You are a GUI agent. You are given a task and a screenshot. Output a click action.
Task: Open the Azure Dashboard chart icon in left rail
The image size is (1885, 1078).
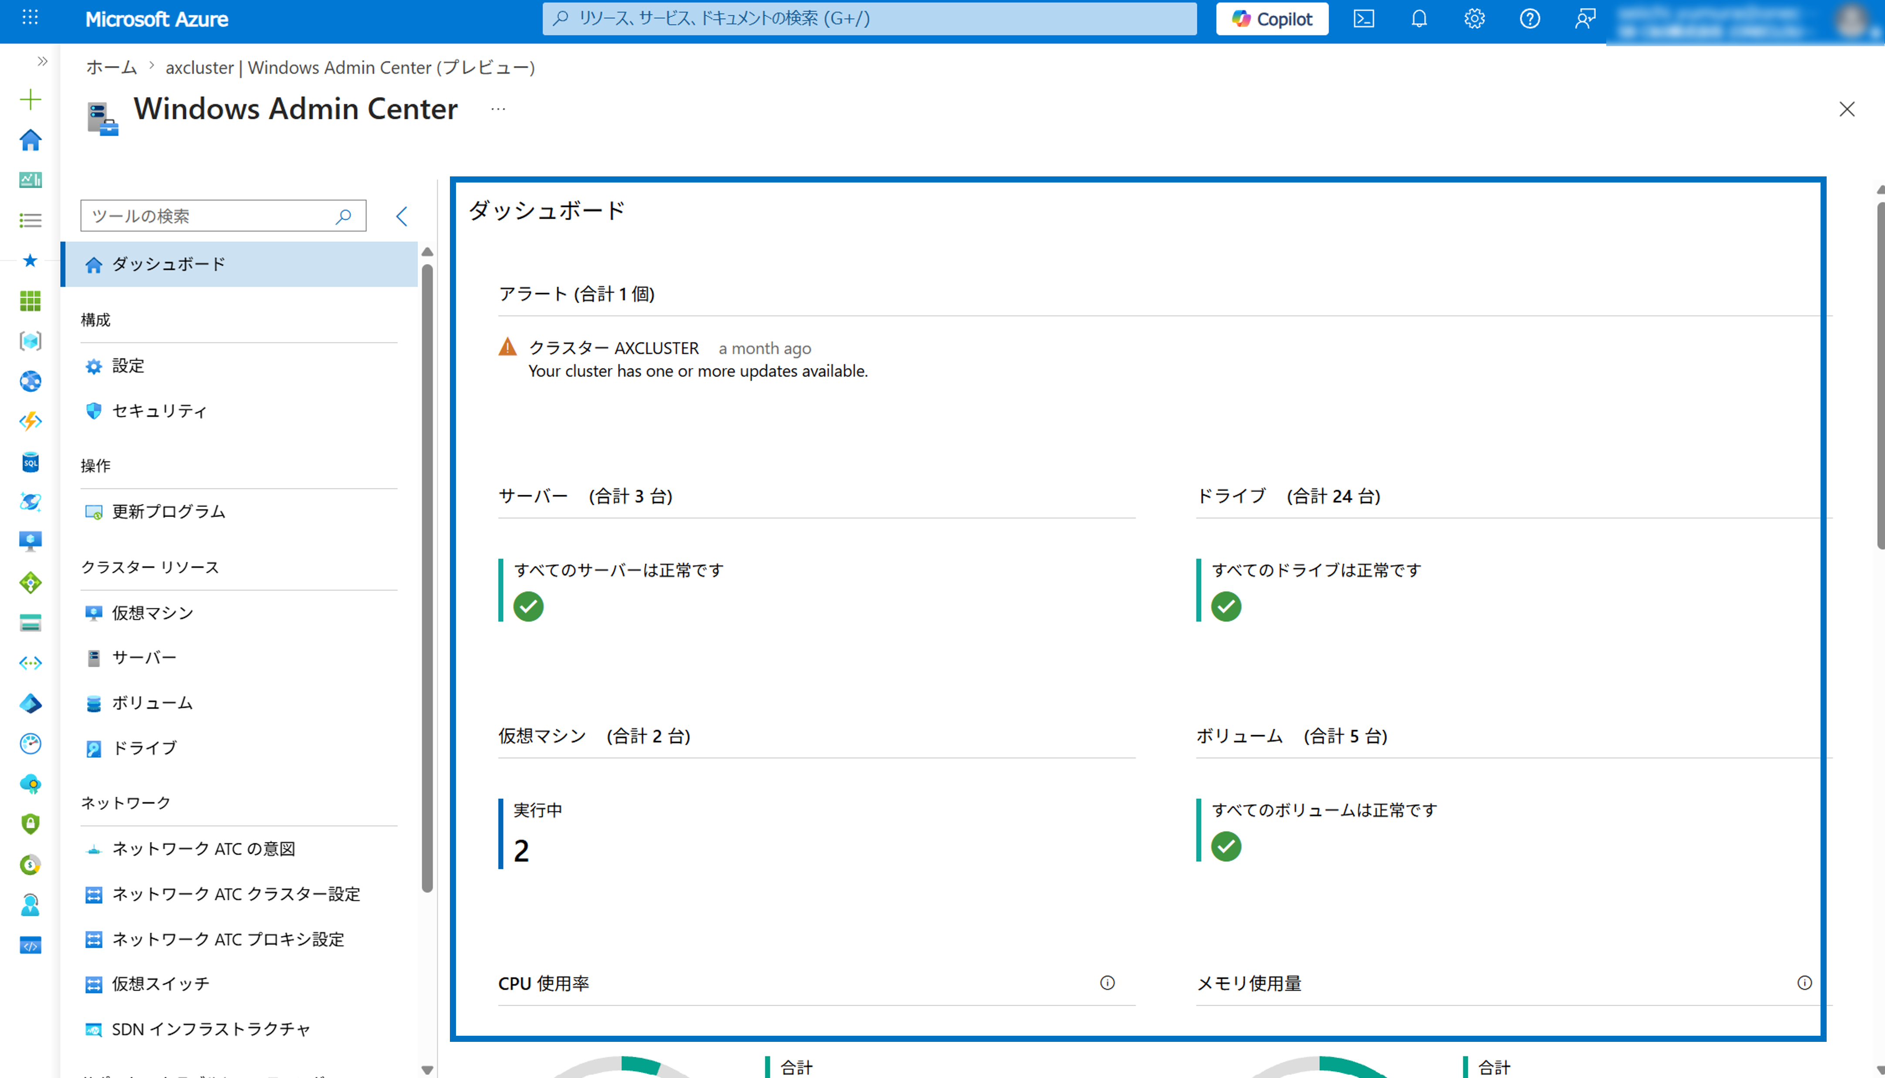point(30,180)
